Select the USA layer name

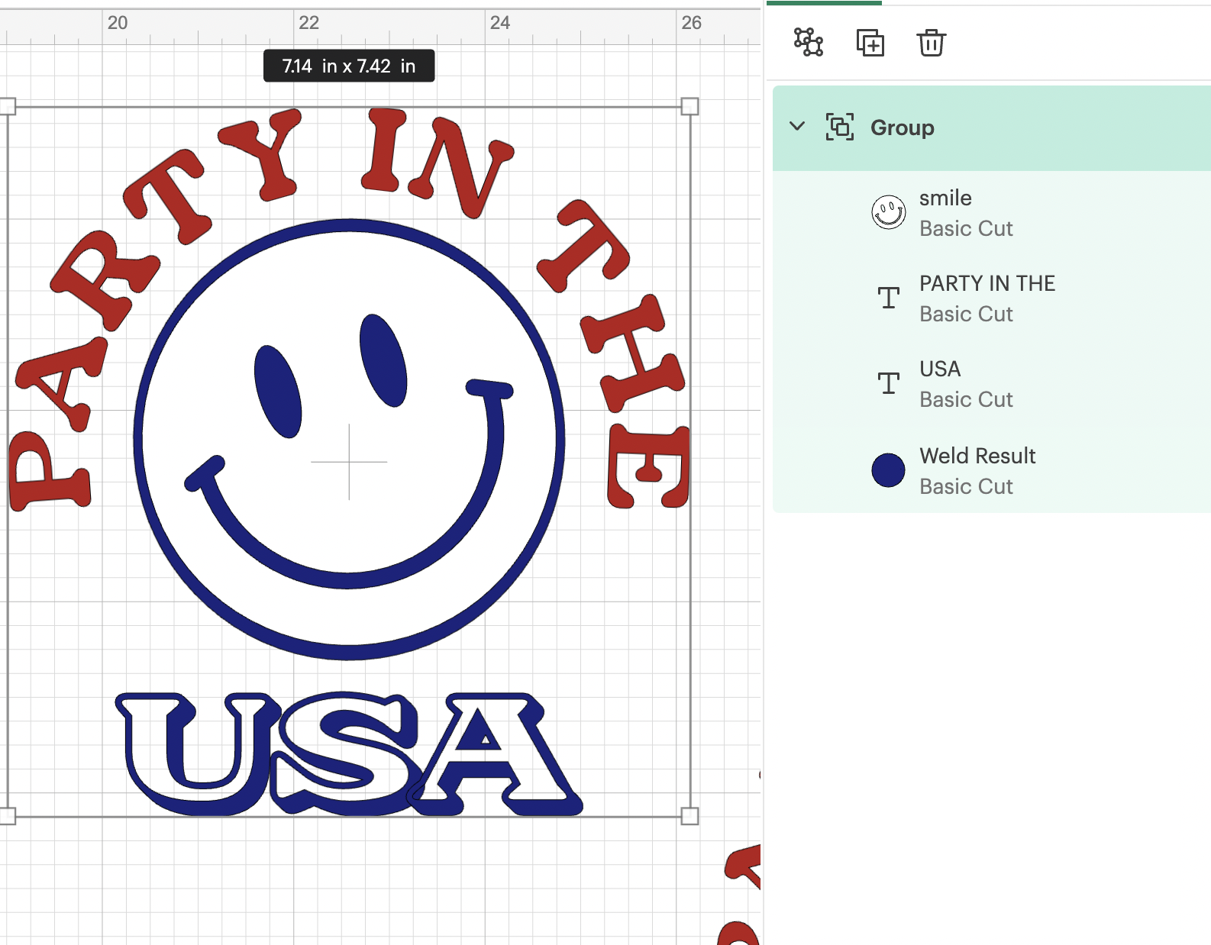(x=940, y=369)
